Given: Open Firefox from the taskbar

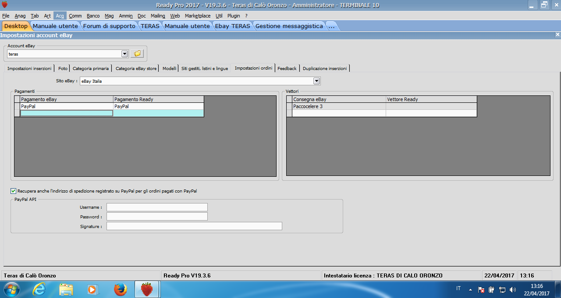Looking at the screenshot, I should click(120, 289).
